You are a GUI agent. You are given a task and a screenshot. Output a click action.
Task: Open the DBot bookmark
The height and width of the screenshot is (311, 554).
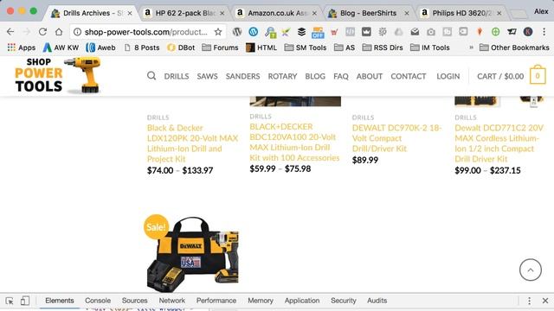pos(181,48)
